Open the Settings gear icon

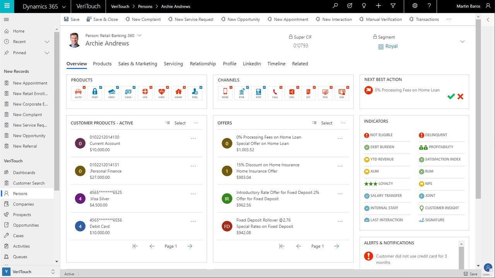[x=415, y=6]
